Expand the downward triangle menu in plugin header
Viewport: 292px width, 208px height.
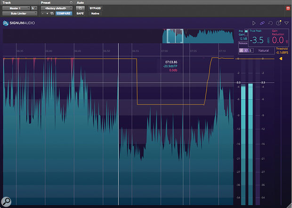coord(286,23)
